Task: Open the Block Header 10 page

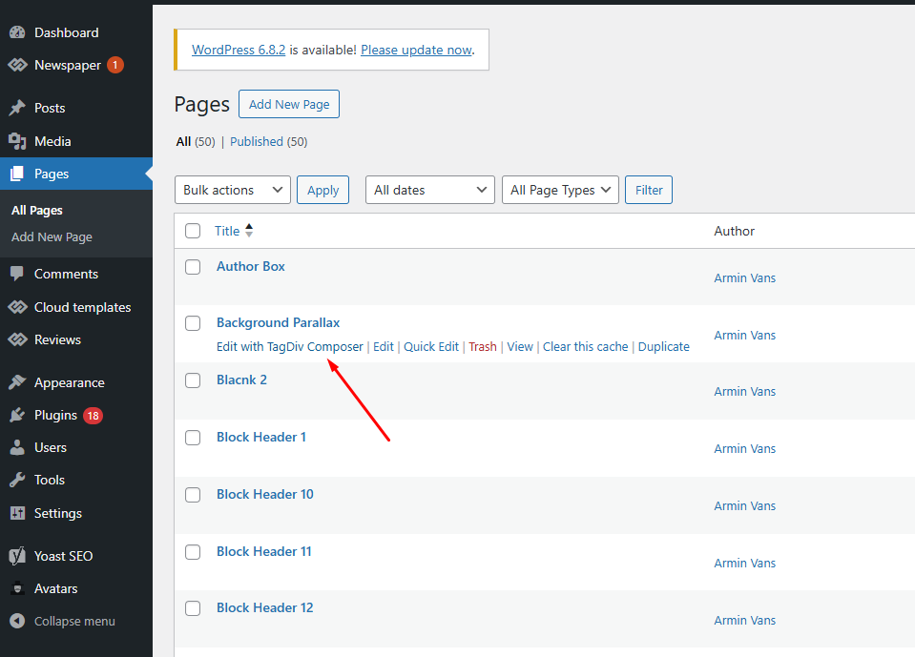Action: coord(265,494)
